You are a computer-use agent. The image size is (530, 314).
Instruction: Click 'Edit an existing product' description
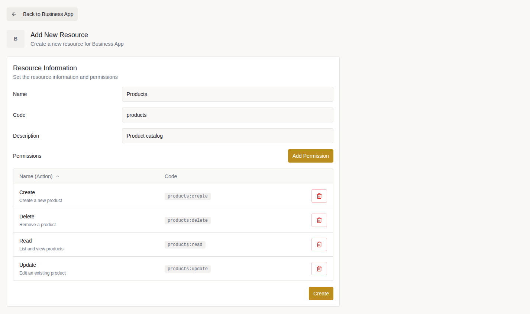[43, 273]
